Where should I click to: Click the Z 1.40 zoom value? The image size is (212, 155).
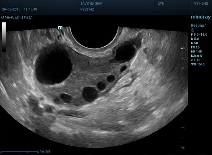[196, 60]
